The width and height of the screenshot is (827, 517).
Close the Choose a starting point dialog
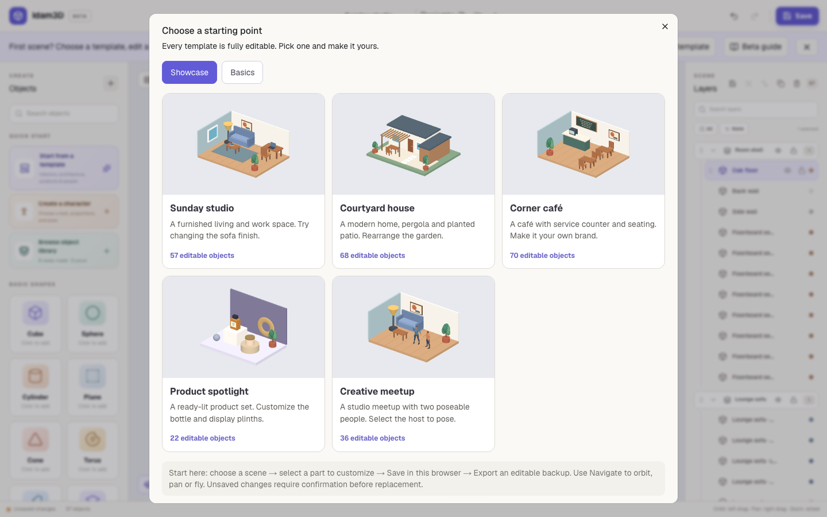[664, 26]
